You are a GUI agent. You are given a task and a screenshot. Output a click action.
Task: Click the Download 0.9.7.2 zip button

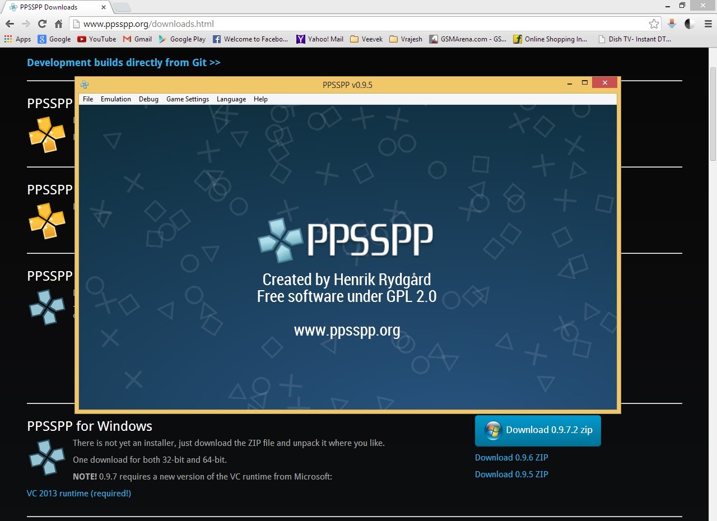click(x=538, y=430)
